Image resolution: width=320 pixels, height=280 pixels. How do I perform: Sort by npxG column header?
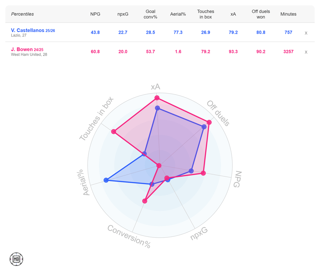pos(123,14)
